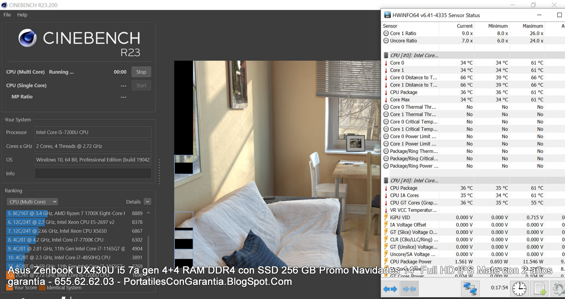Click the Details label in Ranking

(133, 202)
